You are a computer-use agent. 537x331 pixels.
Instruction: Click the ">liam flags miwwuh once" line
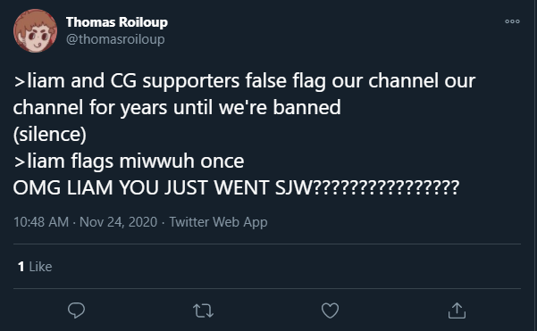(x=129, y=161)
